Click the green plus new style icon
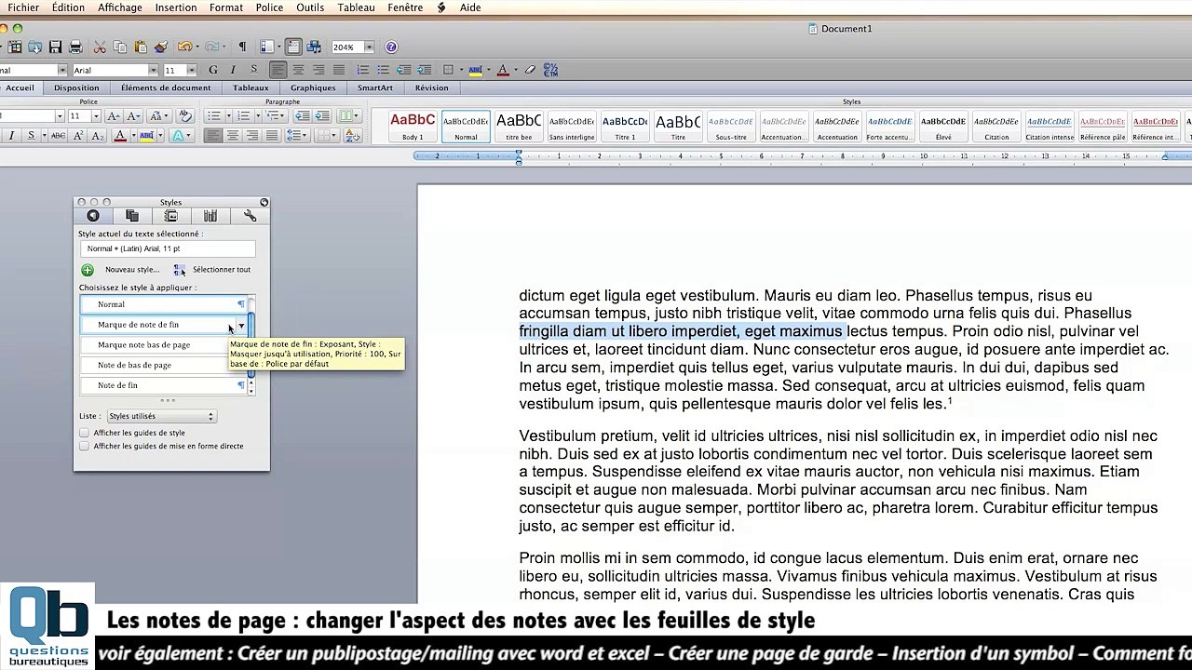 click(88, 270)
